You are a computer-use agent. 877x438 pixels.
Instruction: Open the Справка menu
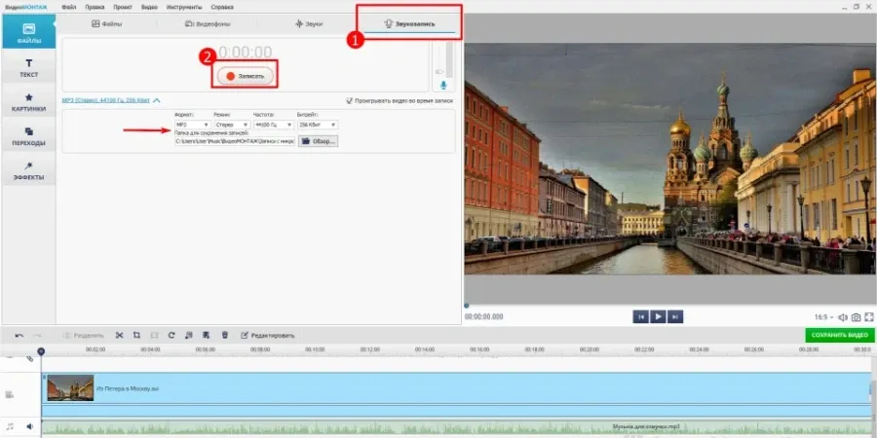[x=222, y=7]
